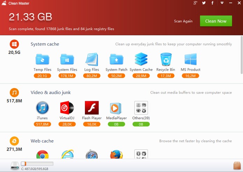Click the 80,2M Log Files size badge
This screenshot has height=172, width=243.
tap(92, 76)
